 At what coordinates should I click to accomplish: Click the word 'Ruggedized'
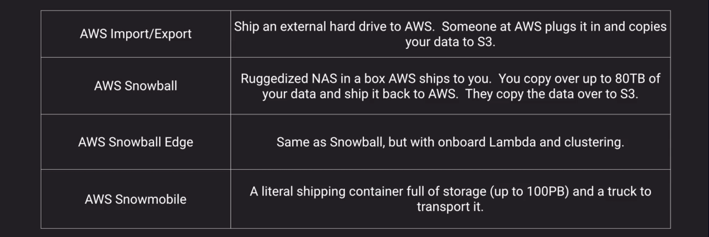(x=274, y=79)
